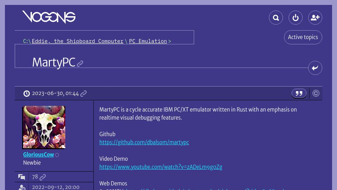Click the 'Newbie' rank text

point(32,163)
